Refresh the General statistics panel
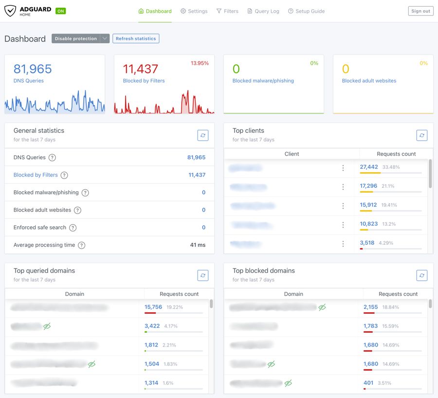The image size is (438, 398). tap(203, 135)
